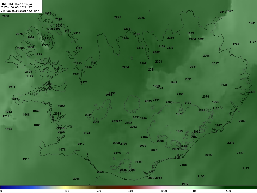Viewport: 257px width, 193px height.
Task: Click the map value 2264
Action: coord(126,67)
